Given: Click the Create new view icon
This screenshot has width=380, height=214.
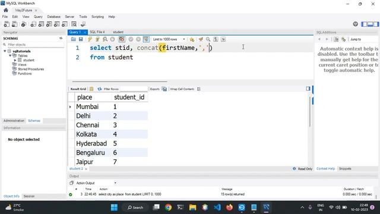Looking at the screenshot, I should [49, 24].
